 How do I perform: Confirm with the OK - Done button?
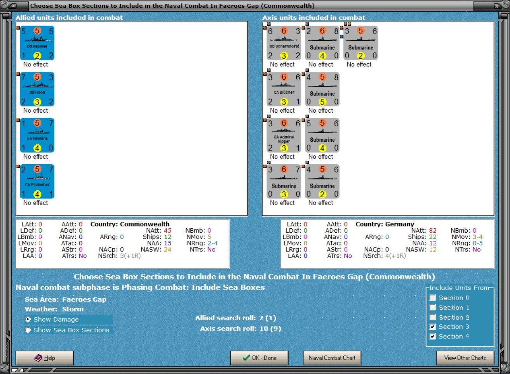pos(259,358)
